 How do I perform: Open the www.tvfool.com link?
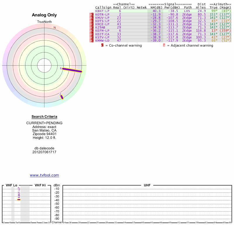pyautogui.click(x=44, y=175)
